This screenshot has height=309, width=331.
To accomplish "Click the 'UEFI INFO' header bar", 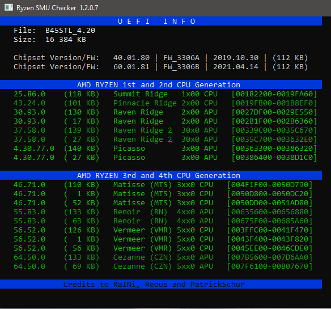I will [x=161, y=21].
